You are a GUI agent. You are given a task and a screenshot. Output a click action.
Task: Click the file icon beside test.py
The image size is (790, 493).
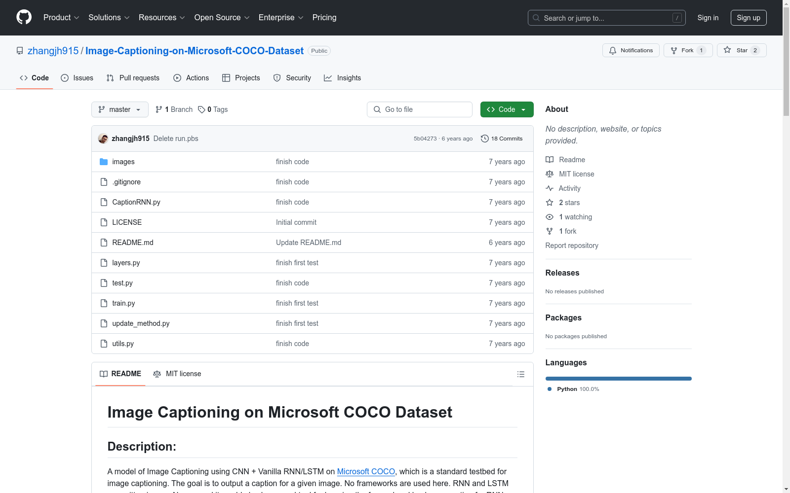(104, 283)
